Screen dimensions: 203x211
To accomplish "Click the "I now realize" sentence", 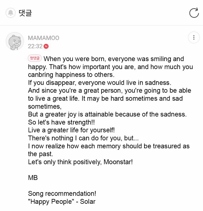I will (x=109, y=146).
